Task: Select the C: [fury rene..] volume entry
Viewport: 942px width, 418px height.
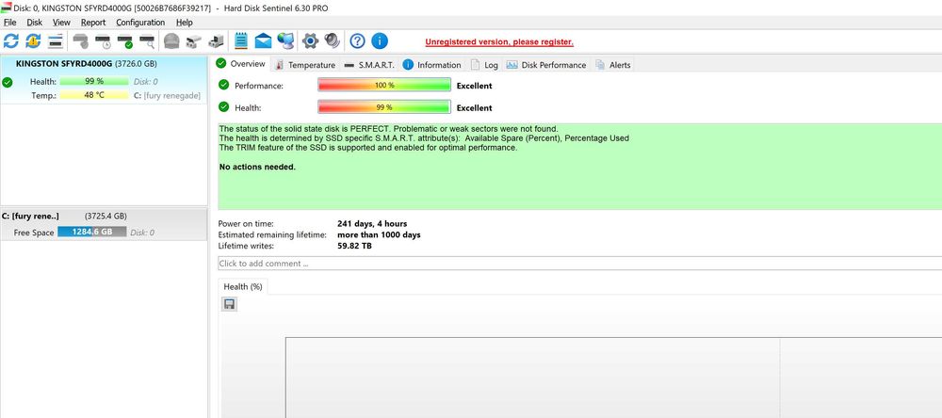Action: pos(104,225)
